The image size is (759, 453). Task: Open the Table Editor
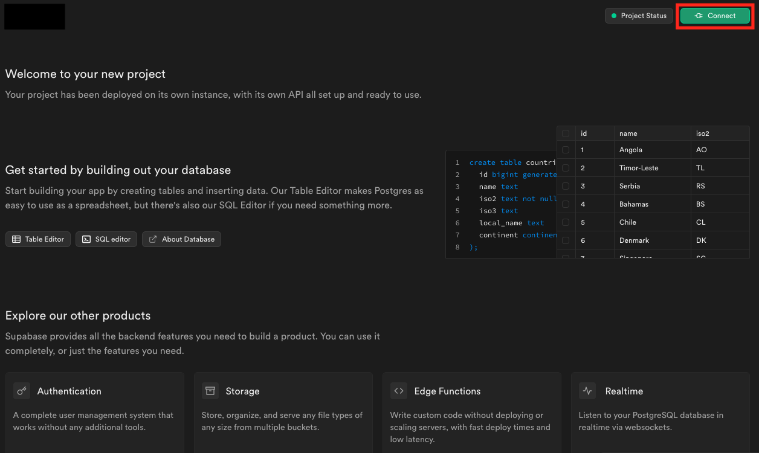38,239
